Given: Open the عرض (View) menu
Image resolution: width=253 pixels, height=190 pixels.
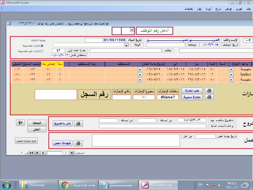Looking at the screenshot, I should 228,9.
